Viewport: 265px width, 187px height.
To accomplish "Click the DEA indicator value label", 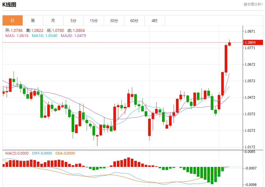I will (65, 153).
